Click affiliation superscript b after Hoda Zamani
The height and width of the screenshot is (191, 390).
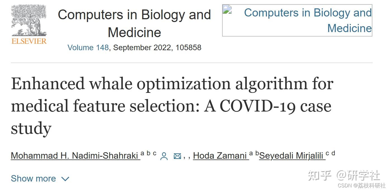(257, 153)
